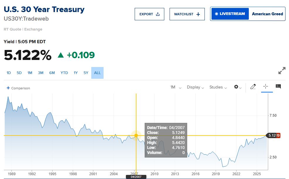Expand the Studies dropdown
This screenshot has height=179, width=289.
[218, 87]
